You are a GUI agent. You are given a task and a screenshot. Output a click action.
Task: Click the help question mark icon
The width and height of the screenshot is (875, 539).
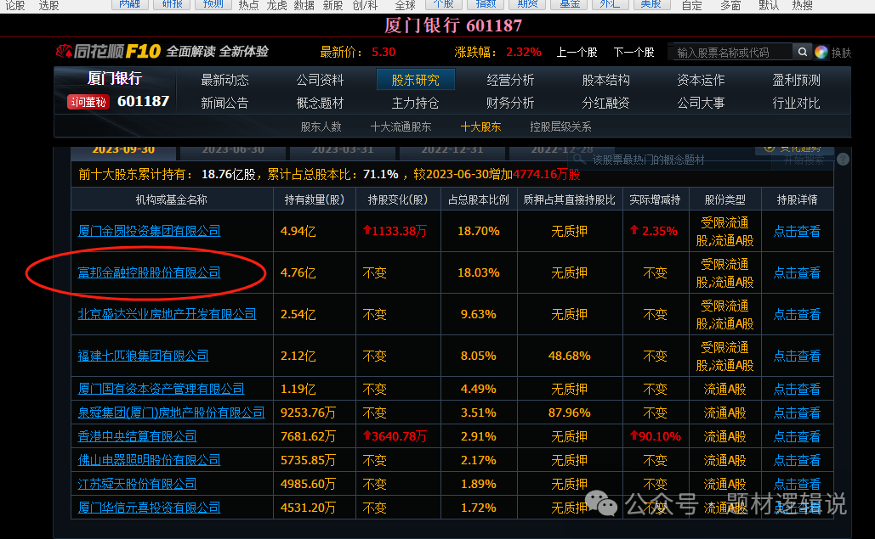[842, 160]
